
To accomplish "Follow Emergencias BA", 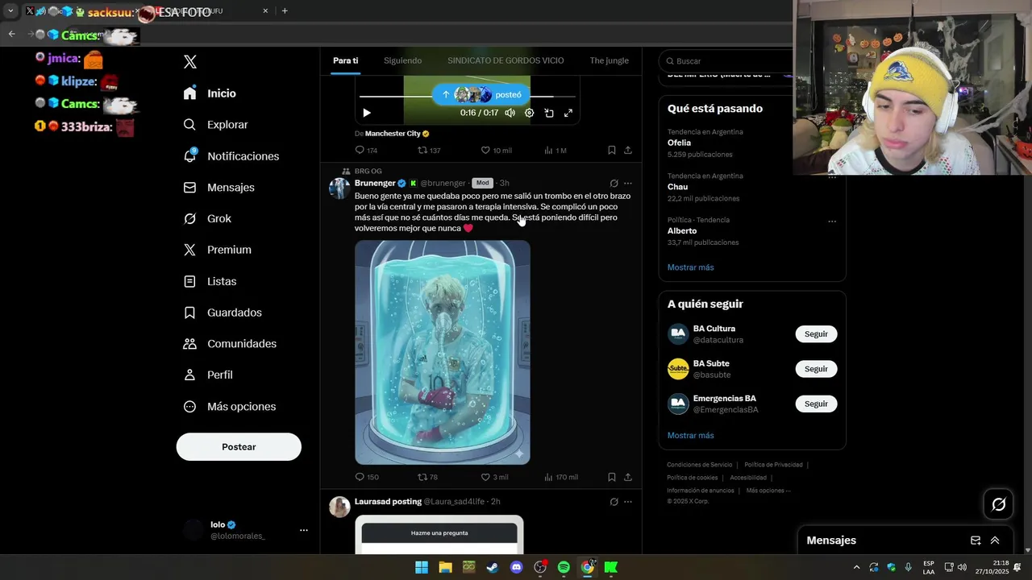I will tap(816, 404).
